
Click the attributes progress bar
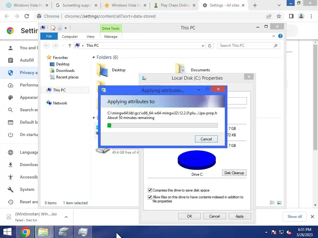point(162,126)
